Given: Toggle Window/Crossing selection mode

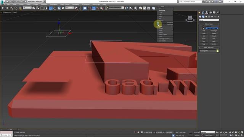Looking at the screenshot, I should 46,8.
